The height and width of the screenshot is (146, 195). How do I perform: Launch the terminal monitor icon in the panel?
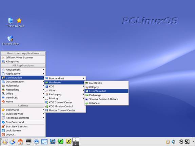[x=28, y=142]
